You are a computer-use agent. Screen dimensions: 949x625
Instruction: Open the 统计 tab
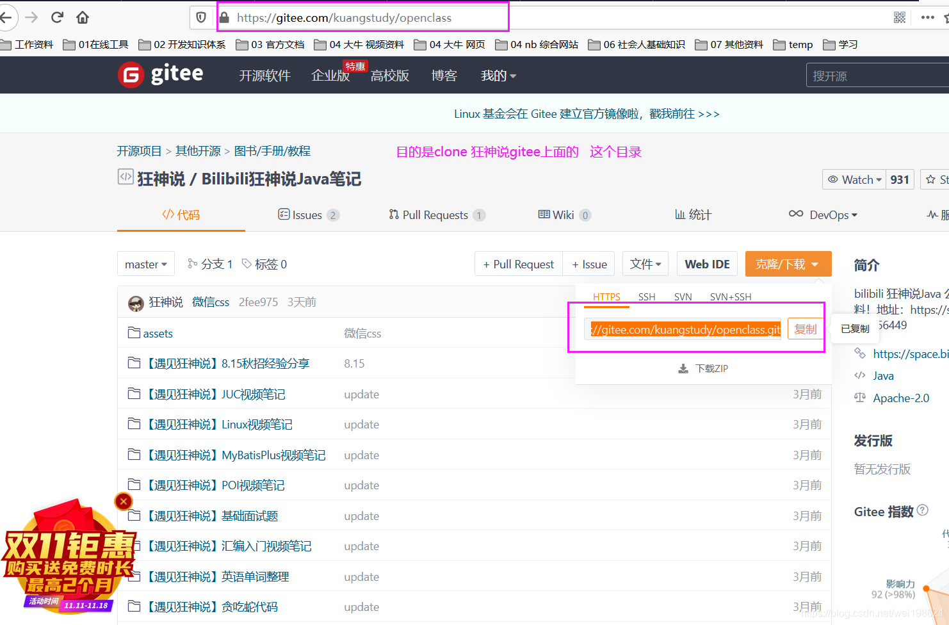pos(693,215)
